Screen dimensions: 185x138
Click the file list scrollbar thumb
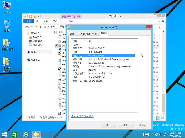tap(163, 103)
